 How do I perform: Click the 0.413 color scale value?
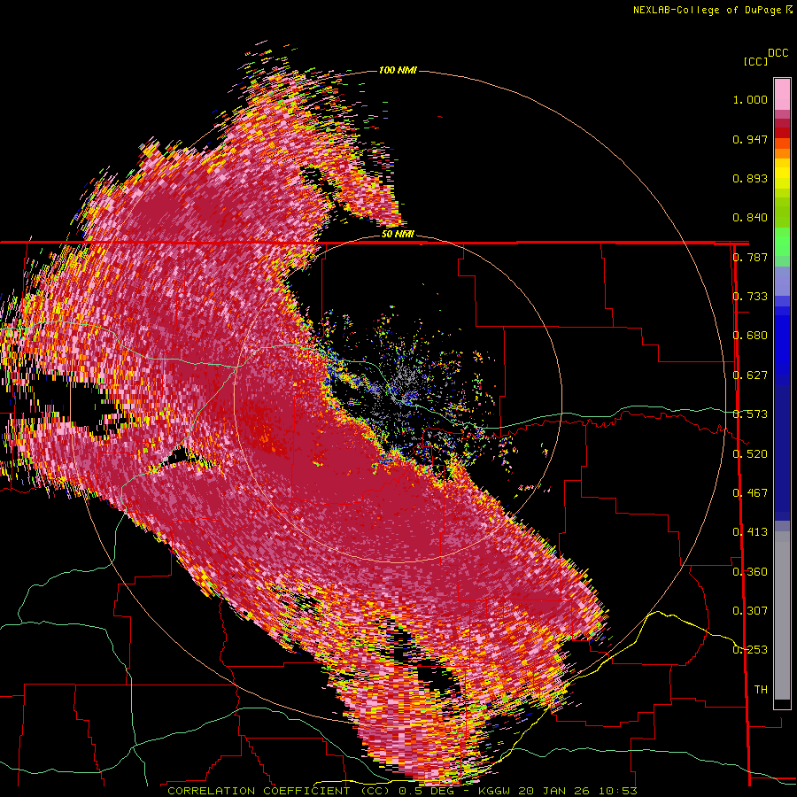point(750,532)
